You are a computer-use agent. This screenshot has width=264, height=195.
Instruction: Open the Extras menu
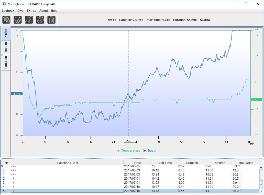pyautogui.click(x=31, y=11)
